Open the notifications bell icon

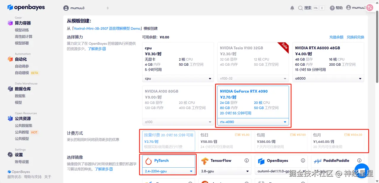coord(292,8)
